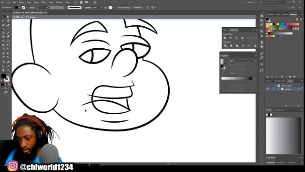Screen dimensions: 305x172
Task: Open the stroke weight dropdown
Action: (47, 8)
